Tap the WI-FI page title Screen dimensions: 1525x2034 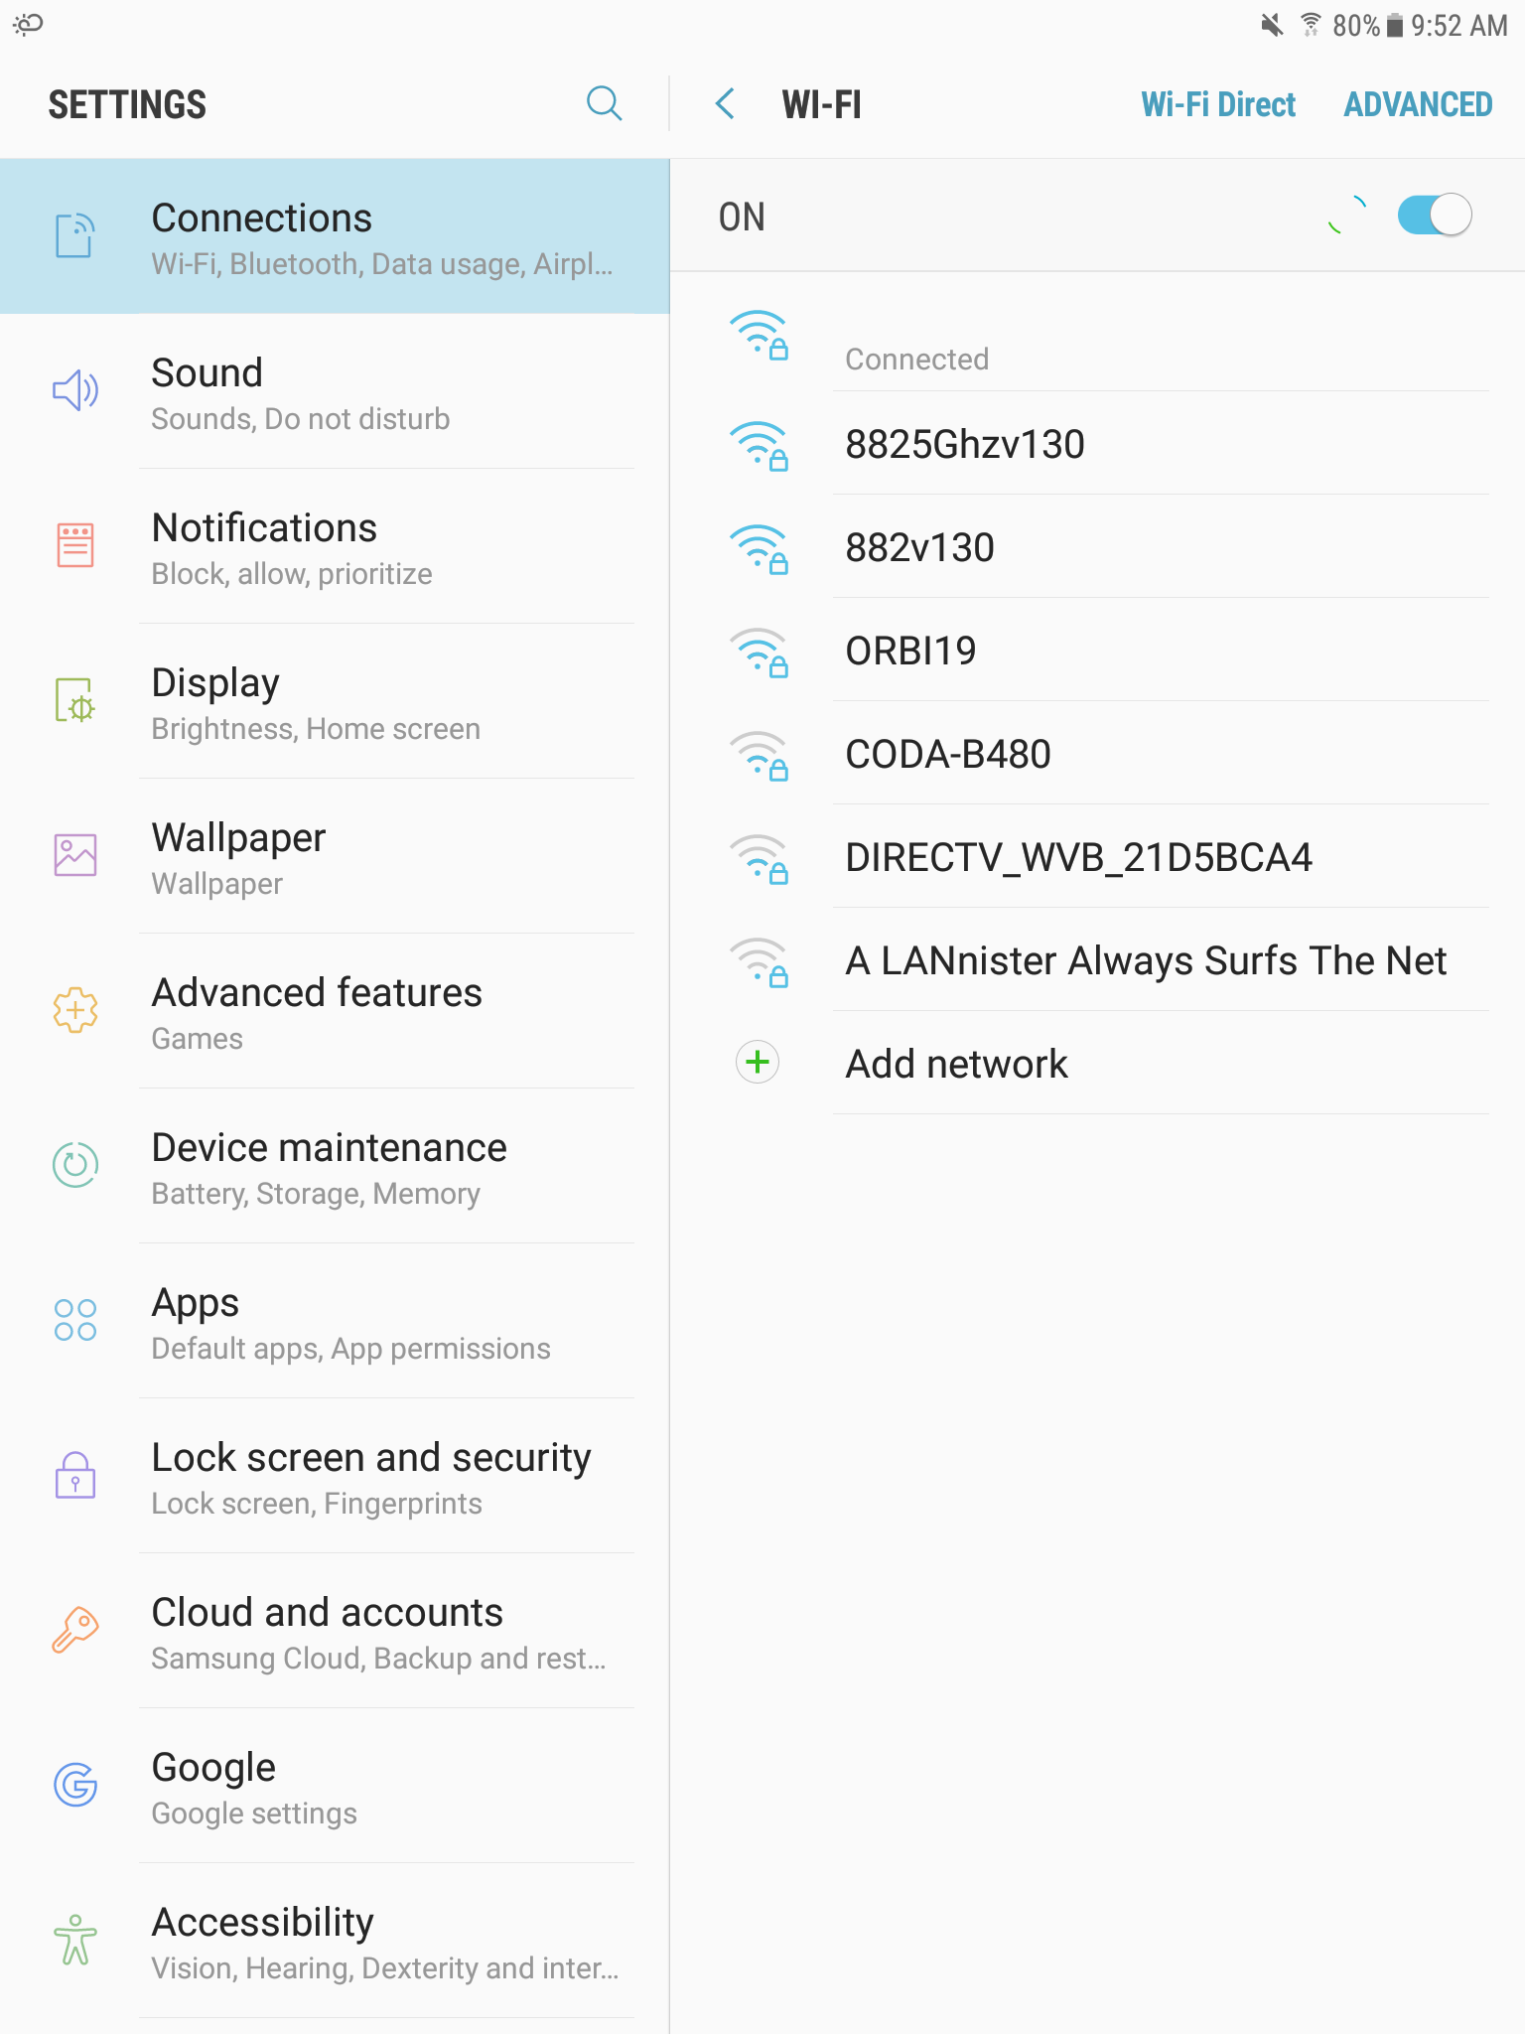click(821, 104)
